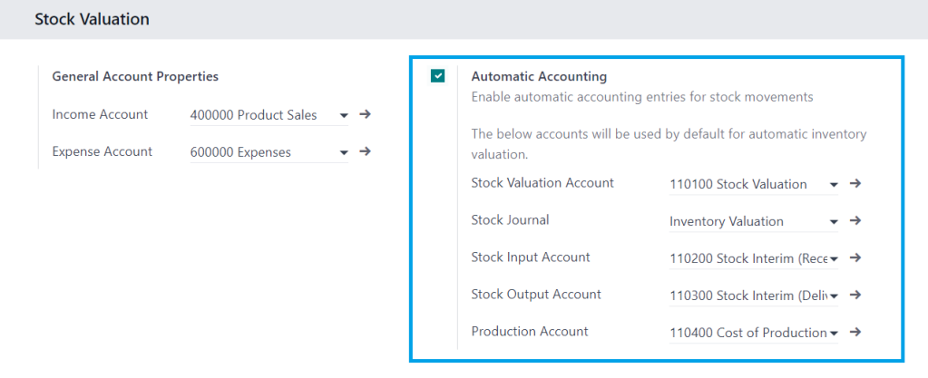Open Production Account external link arrow
This screenshot has width=928, height=378.
click(855, 332)
